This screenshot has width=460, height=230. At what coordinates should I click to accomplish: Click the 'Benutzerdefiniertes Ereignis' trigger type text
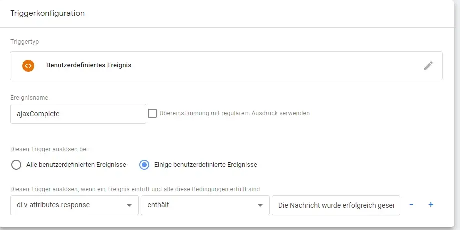click(x=89, y=65)
